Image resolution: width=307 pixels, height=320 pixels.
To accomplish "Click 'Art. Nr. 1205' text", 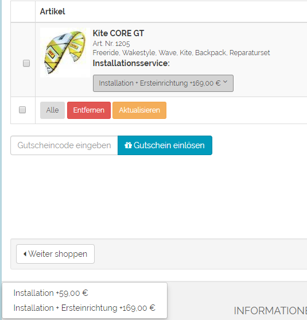I will pyautogui.click(x=111, y=44).
